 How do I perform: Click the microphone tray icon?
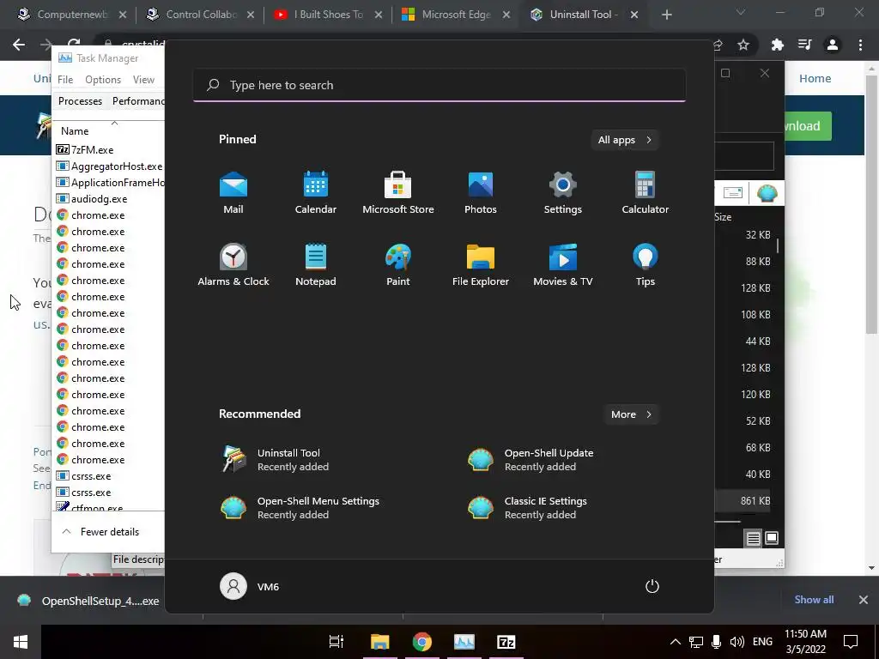pos(716,642)
